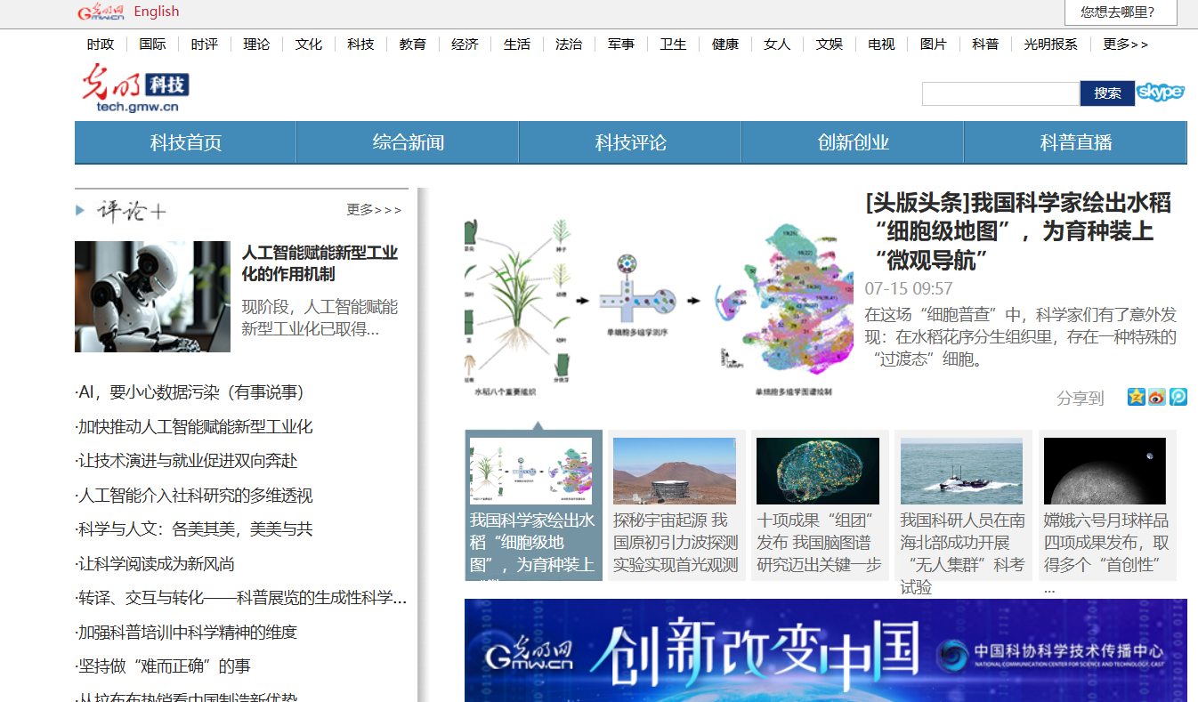Click the 评论+ section heading
This screenshot has width=1198, height=702.
point(131,211)
